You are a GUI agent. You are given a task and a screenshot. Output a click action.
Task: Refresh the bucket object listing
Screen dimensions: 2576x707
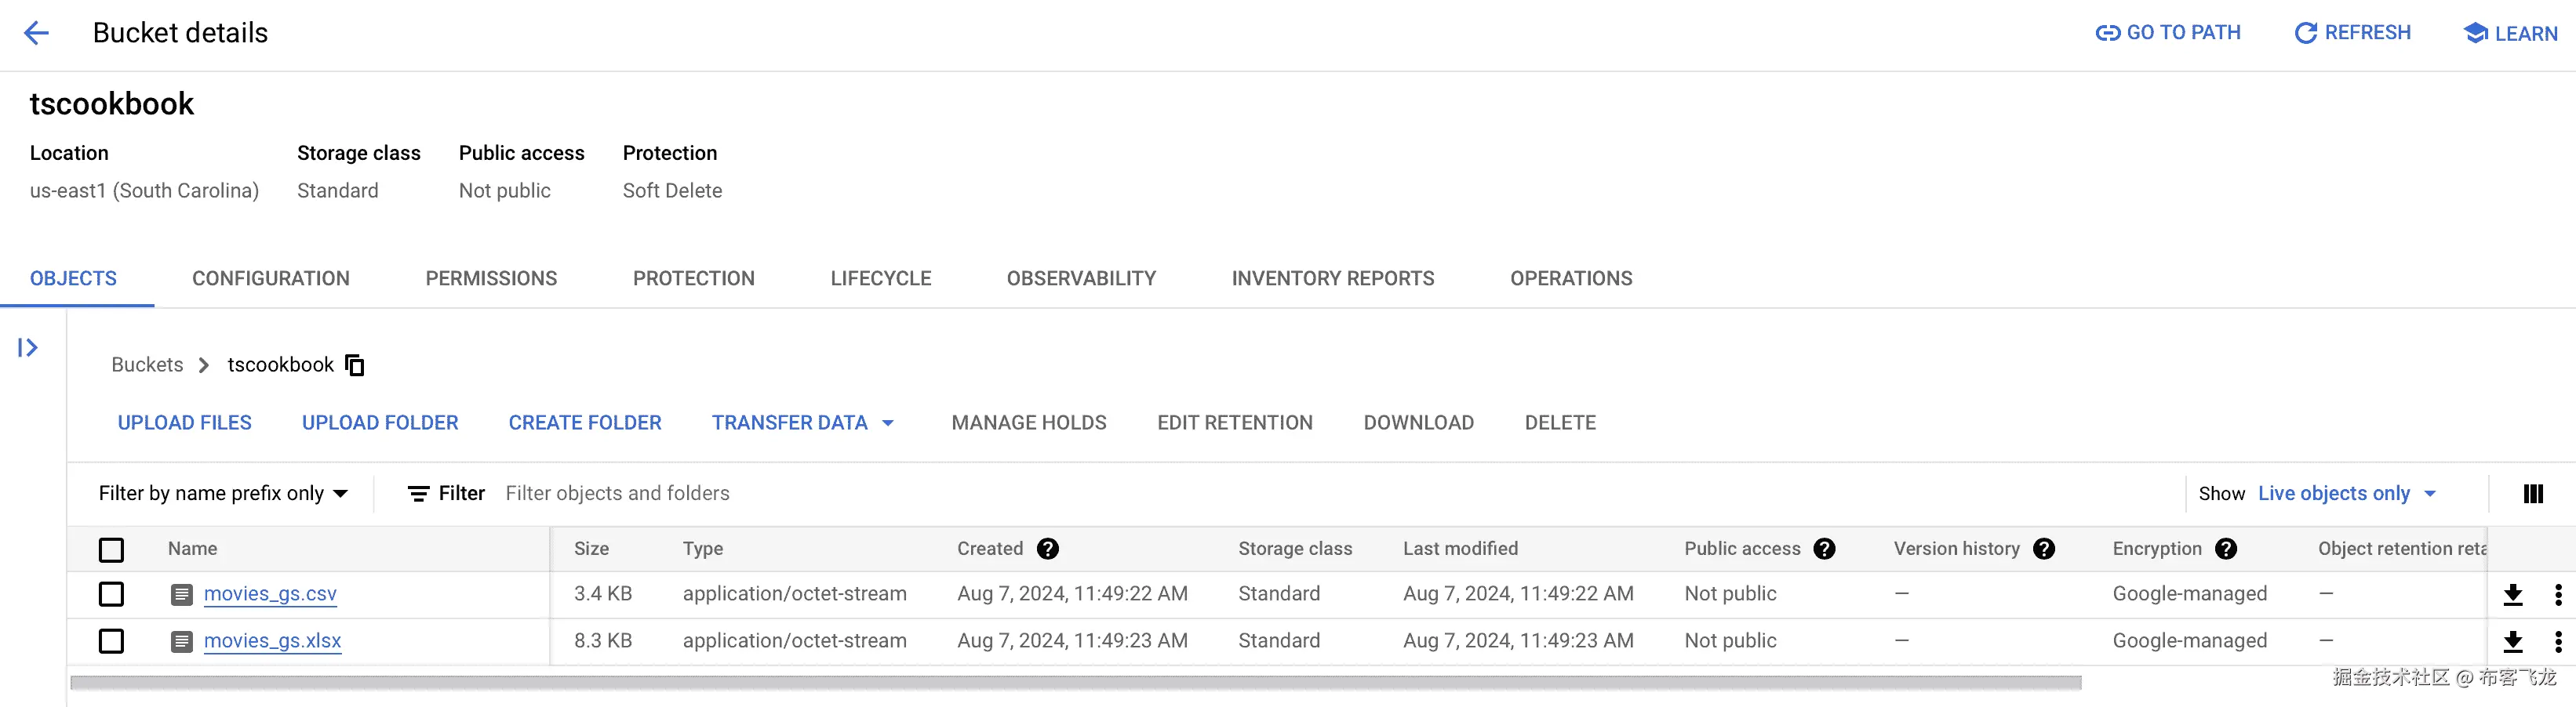pos(2352,32)
